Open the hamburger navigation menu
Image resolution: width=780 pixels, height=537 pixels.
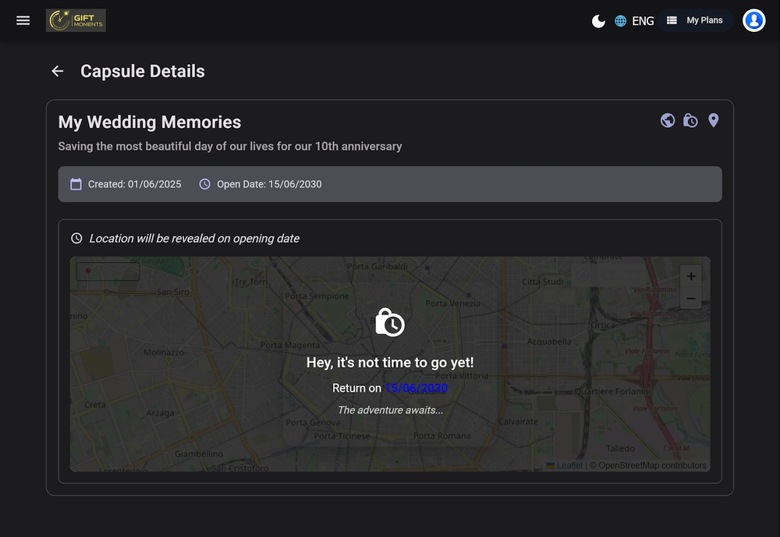tap(23, 20)
